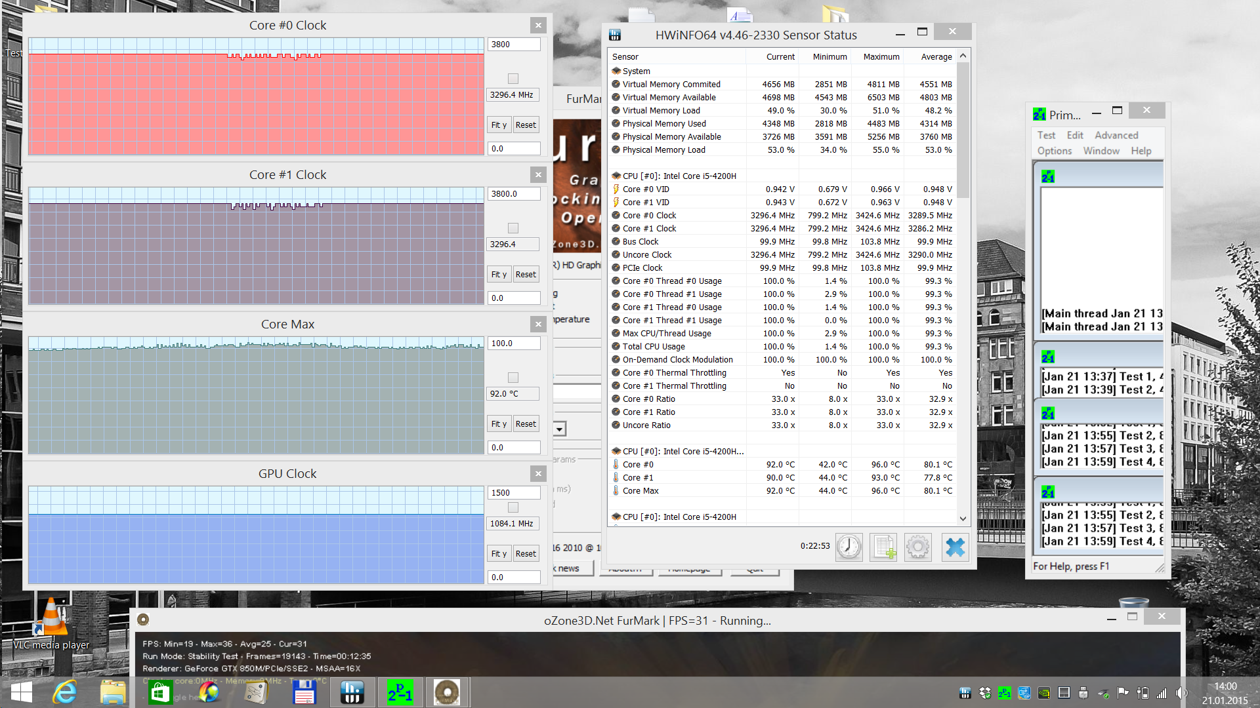Open the Prime95 Help menu

click(1141, 151)
